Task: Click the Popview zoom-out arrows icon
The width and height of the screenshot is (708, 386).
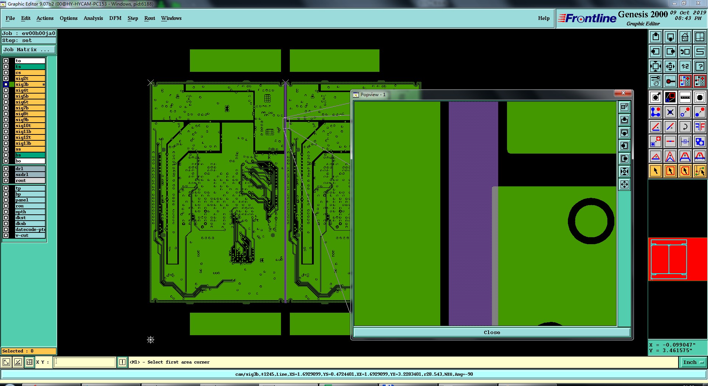Action: click(x=624, y=172)
